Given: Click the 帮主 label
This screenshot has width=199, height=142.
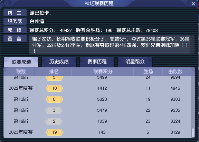Looking at the screenshot, I should coord(15,13).
